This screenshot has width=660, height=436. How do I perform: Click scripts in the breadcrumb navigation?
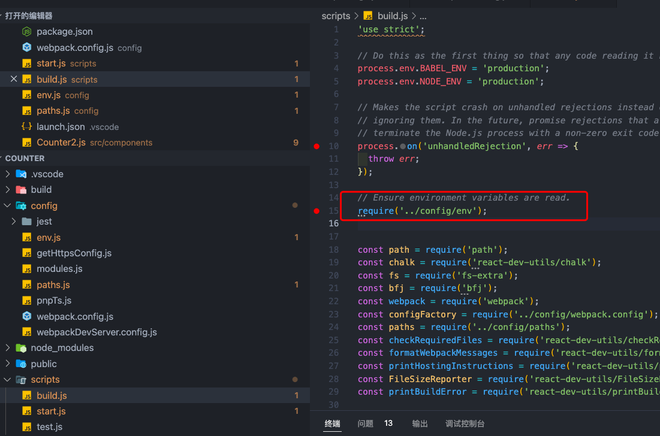[x=336, y=16]
